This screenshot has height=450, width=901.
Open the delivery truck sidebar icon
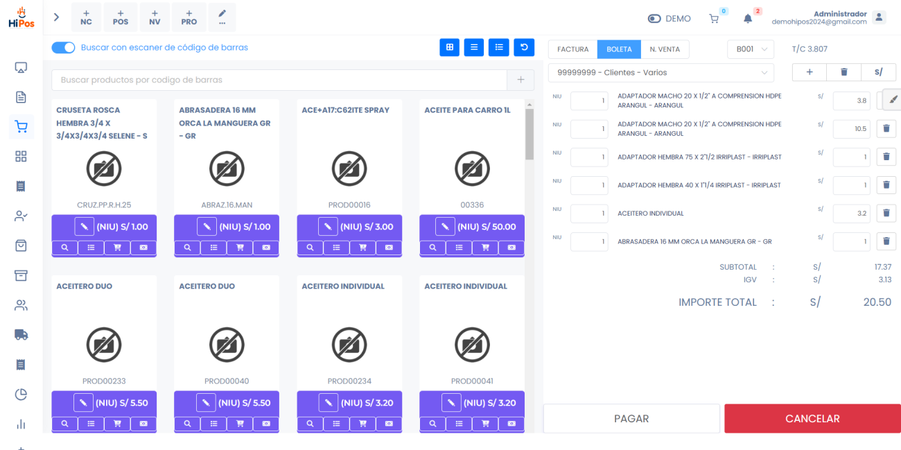(21, 335)
